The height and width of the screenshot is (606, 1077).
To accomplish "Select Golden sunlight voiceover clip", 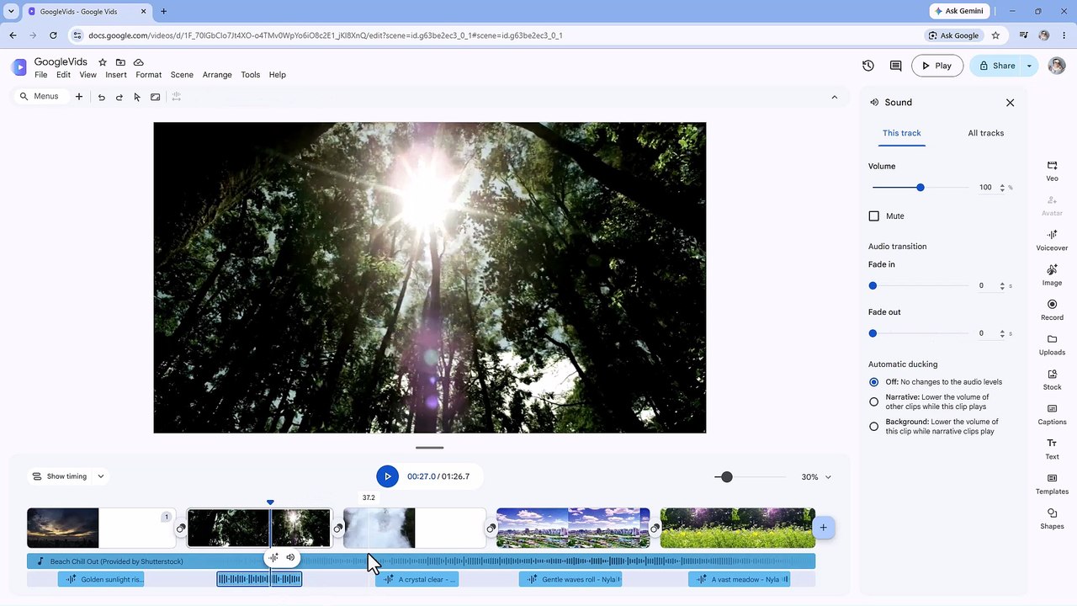I will pos(101,579).
